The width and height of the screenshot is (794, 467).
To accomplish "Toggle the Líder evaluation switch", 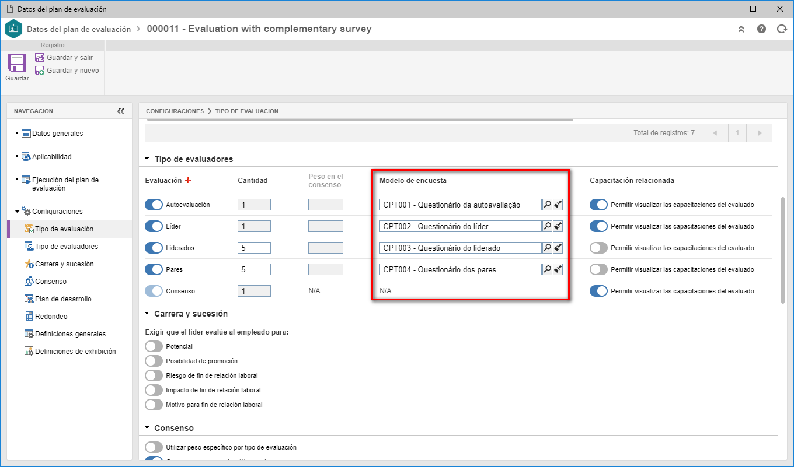I will point(154,226).
